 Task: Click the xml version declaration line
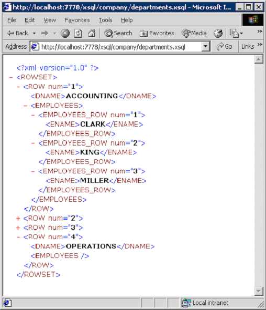point(58,68)
